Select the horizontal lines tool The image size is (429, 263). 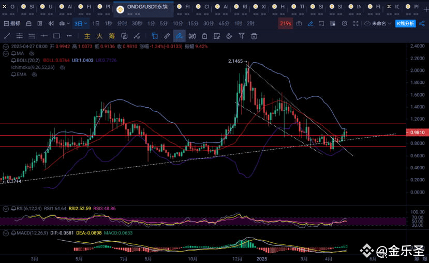click(x=32, y=36)
